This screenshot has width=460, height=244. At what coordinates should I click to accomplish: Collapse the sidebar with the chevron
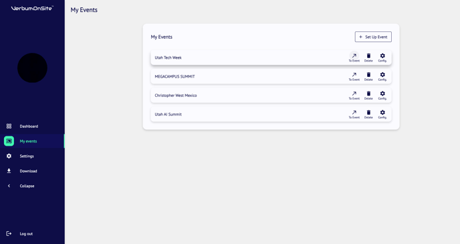click(32, 186)
